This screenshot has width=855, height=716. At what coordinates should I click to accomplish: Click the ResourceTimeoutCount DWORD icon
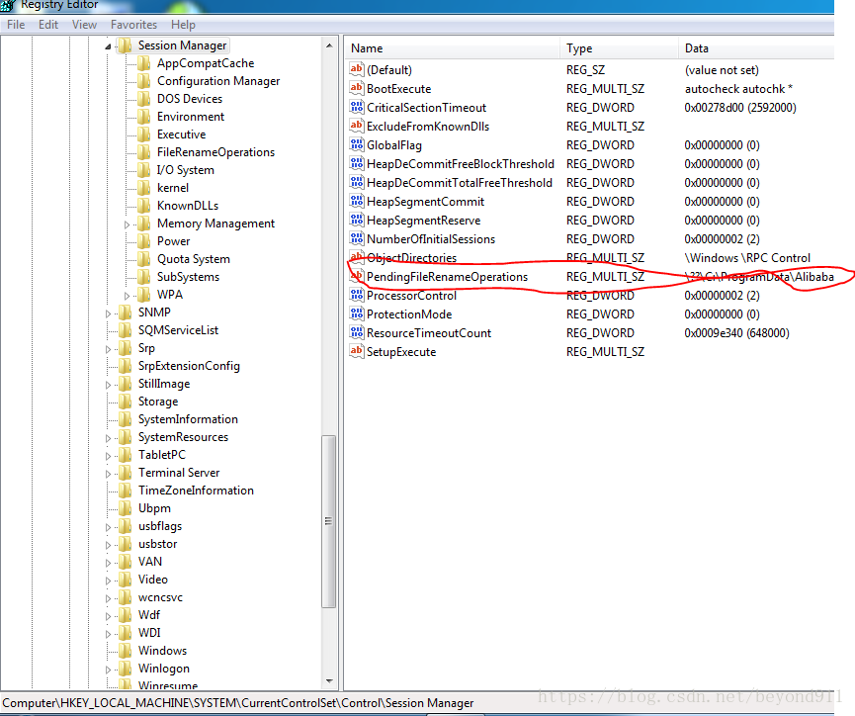point(357,332)
